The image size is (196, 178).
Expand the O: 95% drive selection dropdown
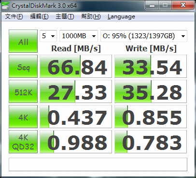[144, 36]
